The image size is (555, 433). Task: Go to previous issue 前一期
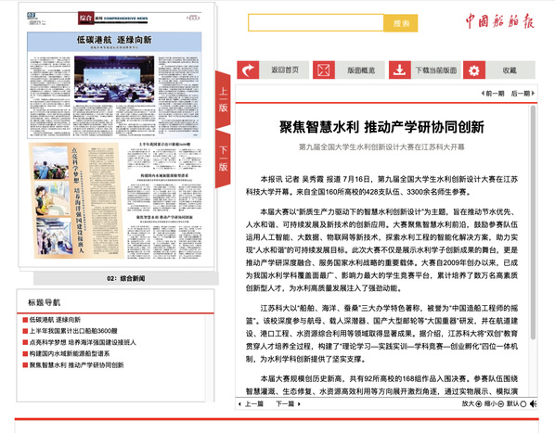493,94
